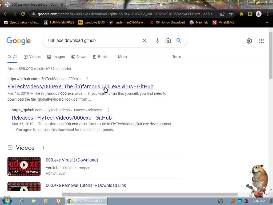Screen dimensions: 273x205
Task: Switch to the All results tab
Action: [x=12, y=57]
